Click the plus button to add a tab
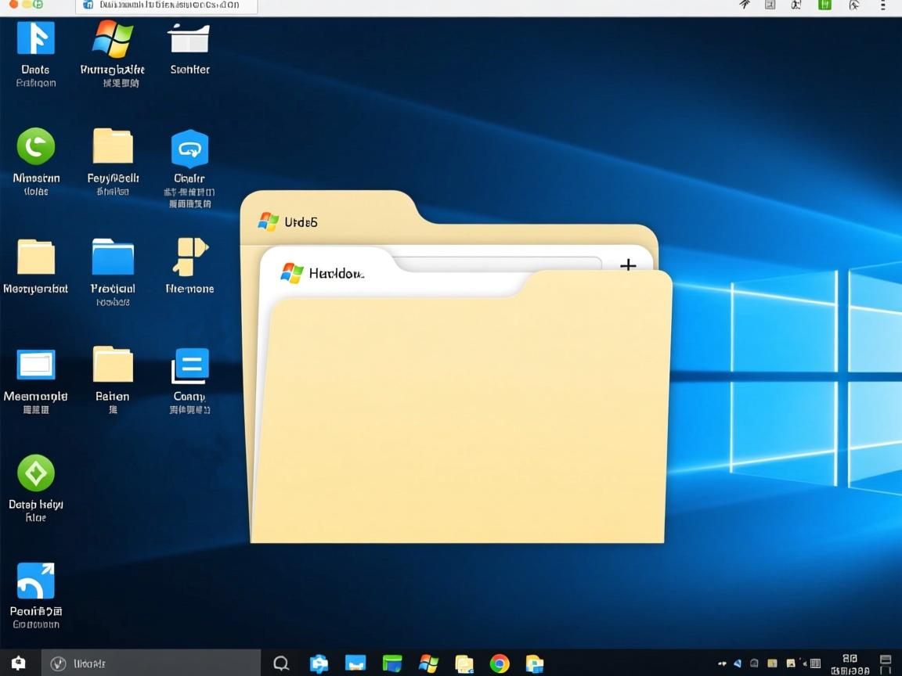 coord(627,266)
